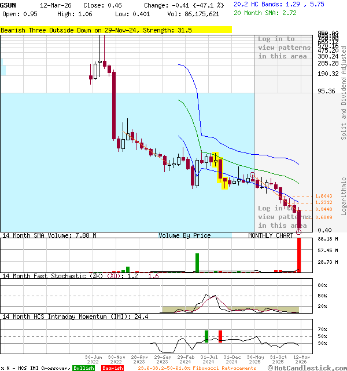Click the HotCandlestick.com copyright link

tap(306, 368)
